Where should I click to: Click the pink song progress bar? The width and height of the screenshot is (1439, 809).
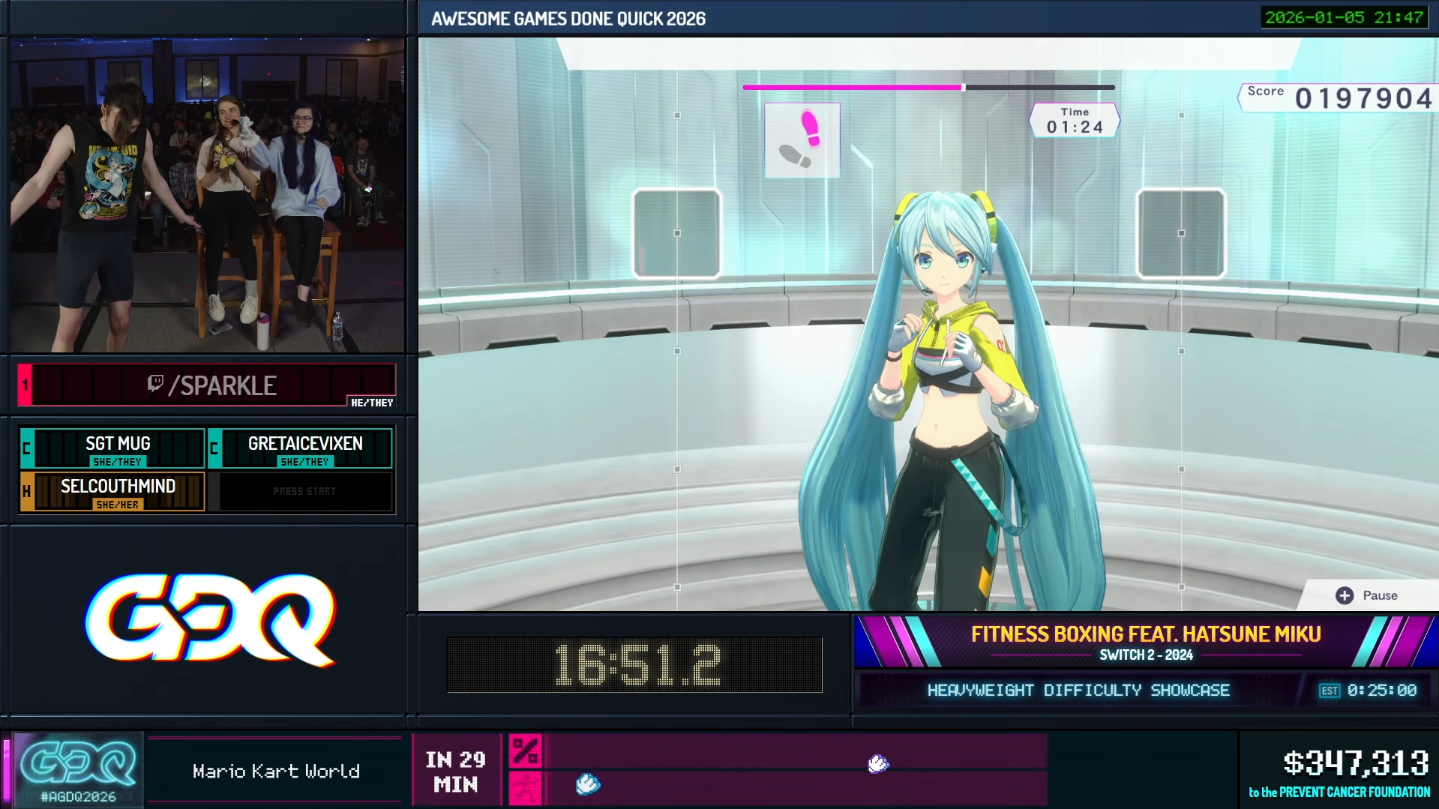coord(928,87)
